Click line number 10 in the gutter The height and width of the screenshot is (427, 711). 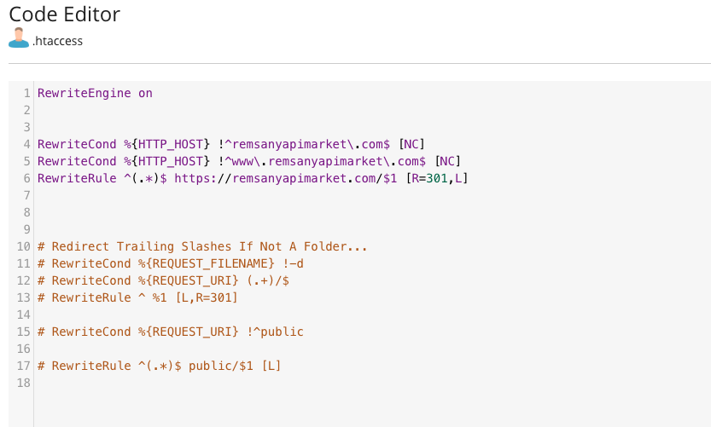pos(24,247)
